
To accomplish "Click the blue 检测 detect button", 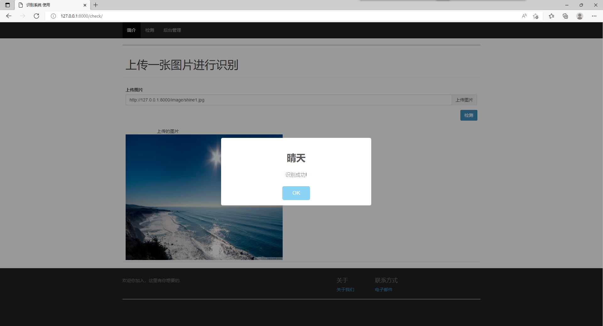I will tap(469, 115).
